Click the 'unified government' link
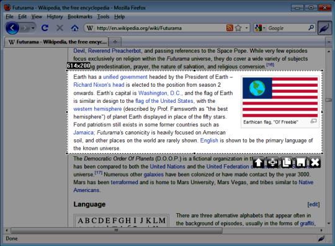 [x=125, y=77]
